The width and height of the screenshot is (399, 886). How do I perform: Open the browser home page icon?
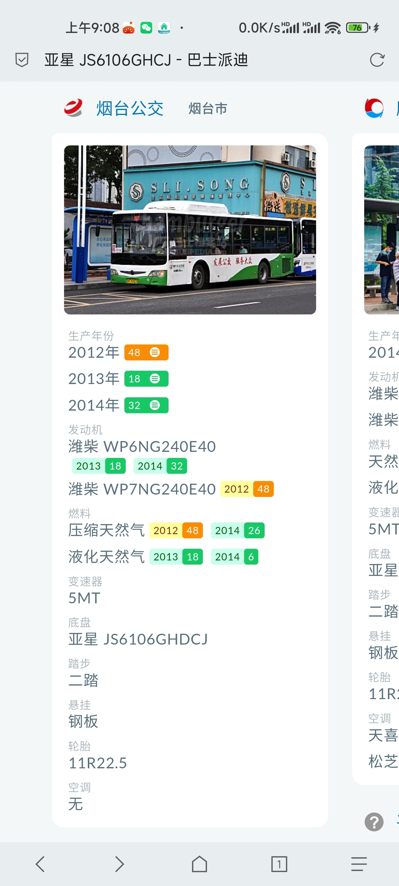(199, 864)
